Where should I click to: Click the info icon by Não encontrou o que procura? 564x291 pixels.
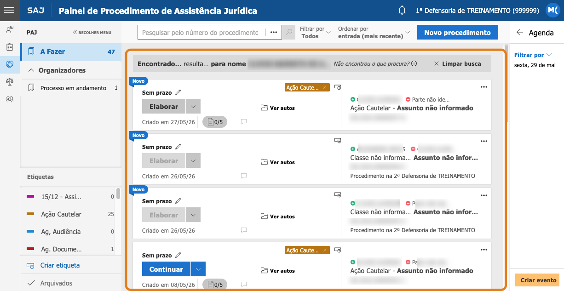414,64
